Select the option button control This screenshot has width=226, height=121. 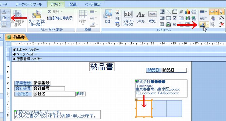(175, 25)
